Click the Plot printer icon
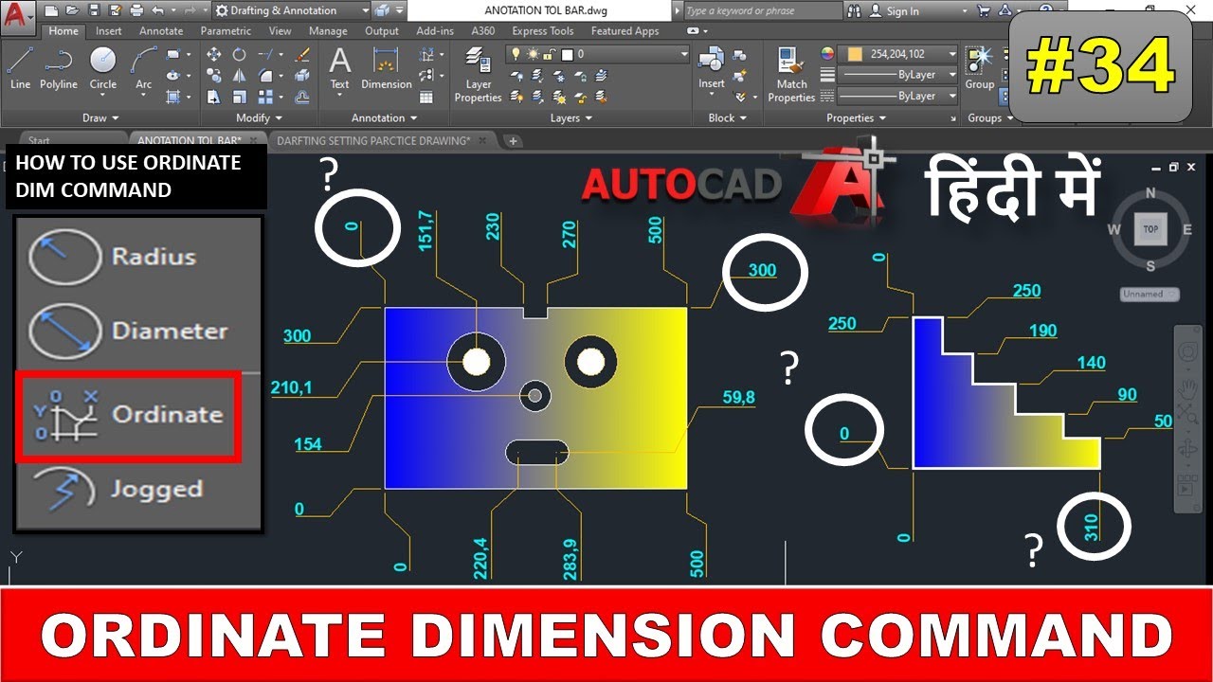The width and height of the screenshot is (1213, 682). click(x=136, y=10)
